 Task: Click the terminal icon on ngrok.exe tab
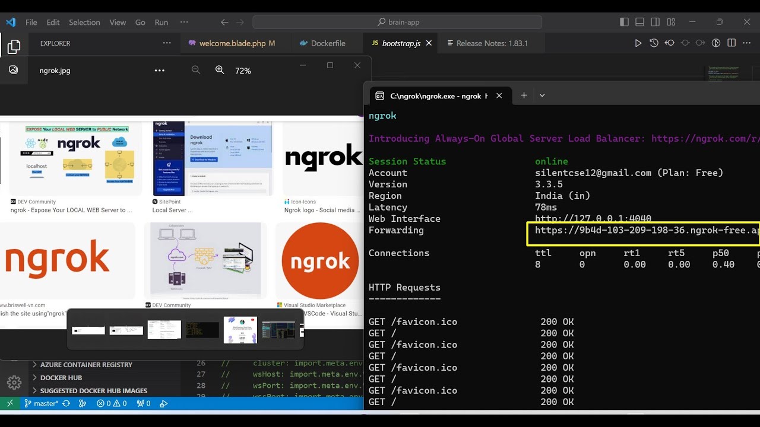[x=379, y=95]
